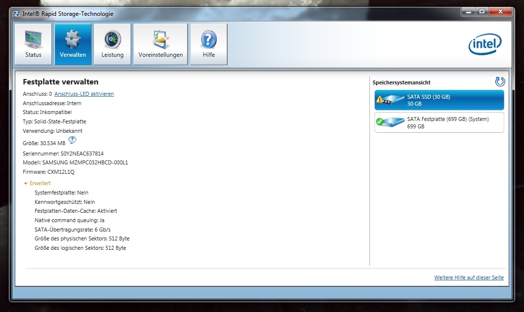
Task: Close the Intel Rapid Storage-Technologie window
Action: (500, 12)
